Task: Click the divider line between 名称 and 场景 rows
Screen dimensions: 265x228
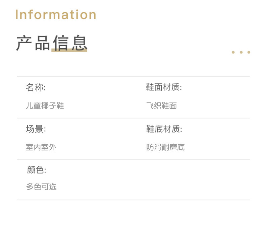Action: [x=133, y=118]
